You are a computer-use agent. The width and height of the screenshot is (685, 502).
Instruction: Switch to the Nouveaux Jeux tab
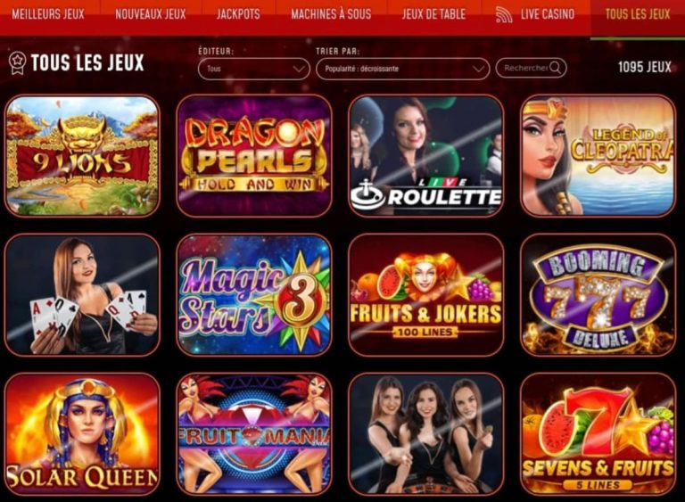[150, 14]
